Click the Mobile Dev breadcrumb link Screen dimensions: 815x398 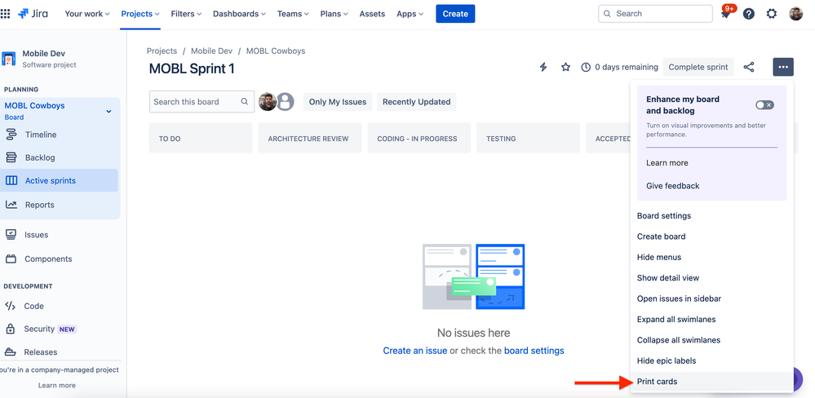211,51
